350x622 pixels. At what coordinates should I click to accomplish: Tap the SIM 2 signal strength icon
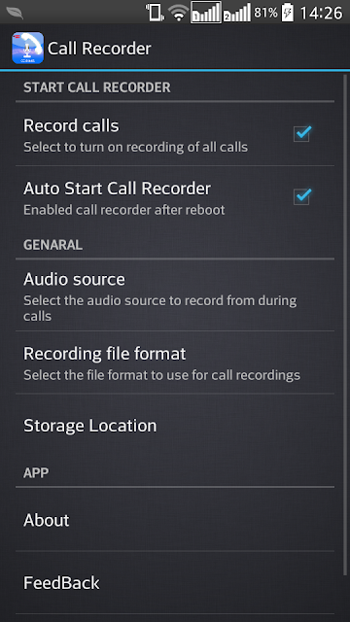[x=237, y=13]
